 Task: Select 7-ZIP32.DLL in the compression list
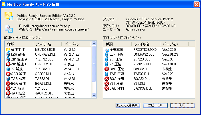click(142, 64)
